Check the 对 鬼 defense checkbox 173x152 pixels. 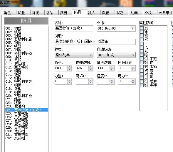pyautogui.click(x=142, y=74)
